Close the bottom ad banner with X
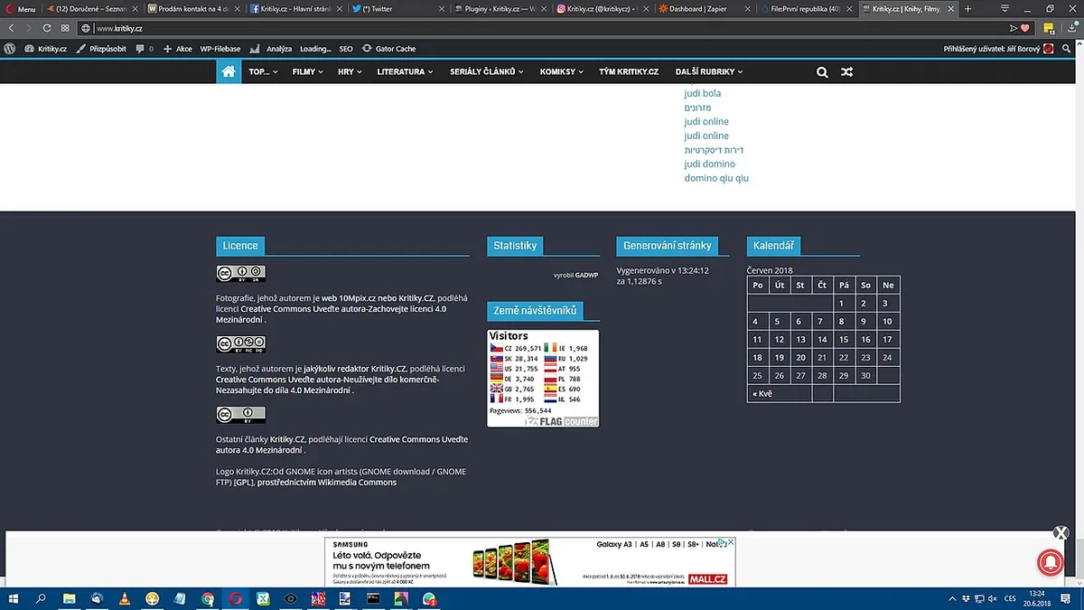Viewport: 1084px width, 610px height. click(1061, 533)
